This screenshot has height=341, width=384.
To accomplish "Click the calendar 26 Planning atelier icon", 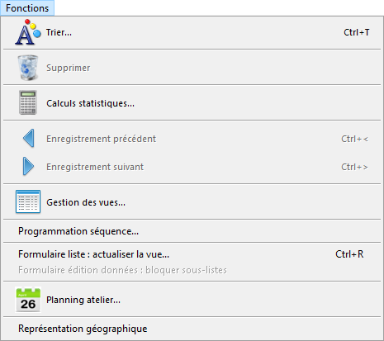I will coord(28,300).
